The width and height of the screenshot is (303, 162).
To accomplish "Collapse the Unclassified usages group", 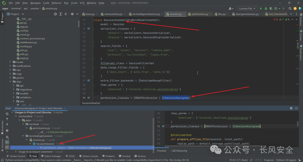I will click(x=16, y=116).
